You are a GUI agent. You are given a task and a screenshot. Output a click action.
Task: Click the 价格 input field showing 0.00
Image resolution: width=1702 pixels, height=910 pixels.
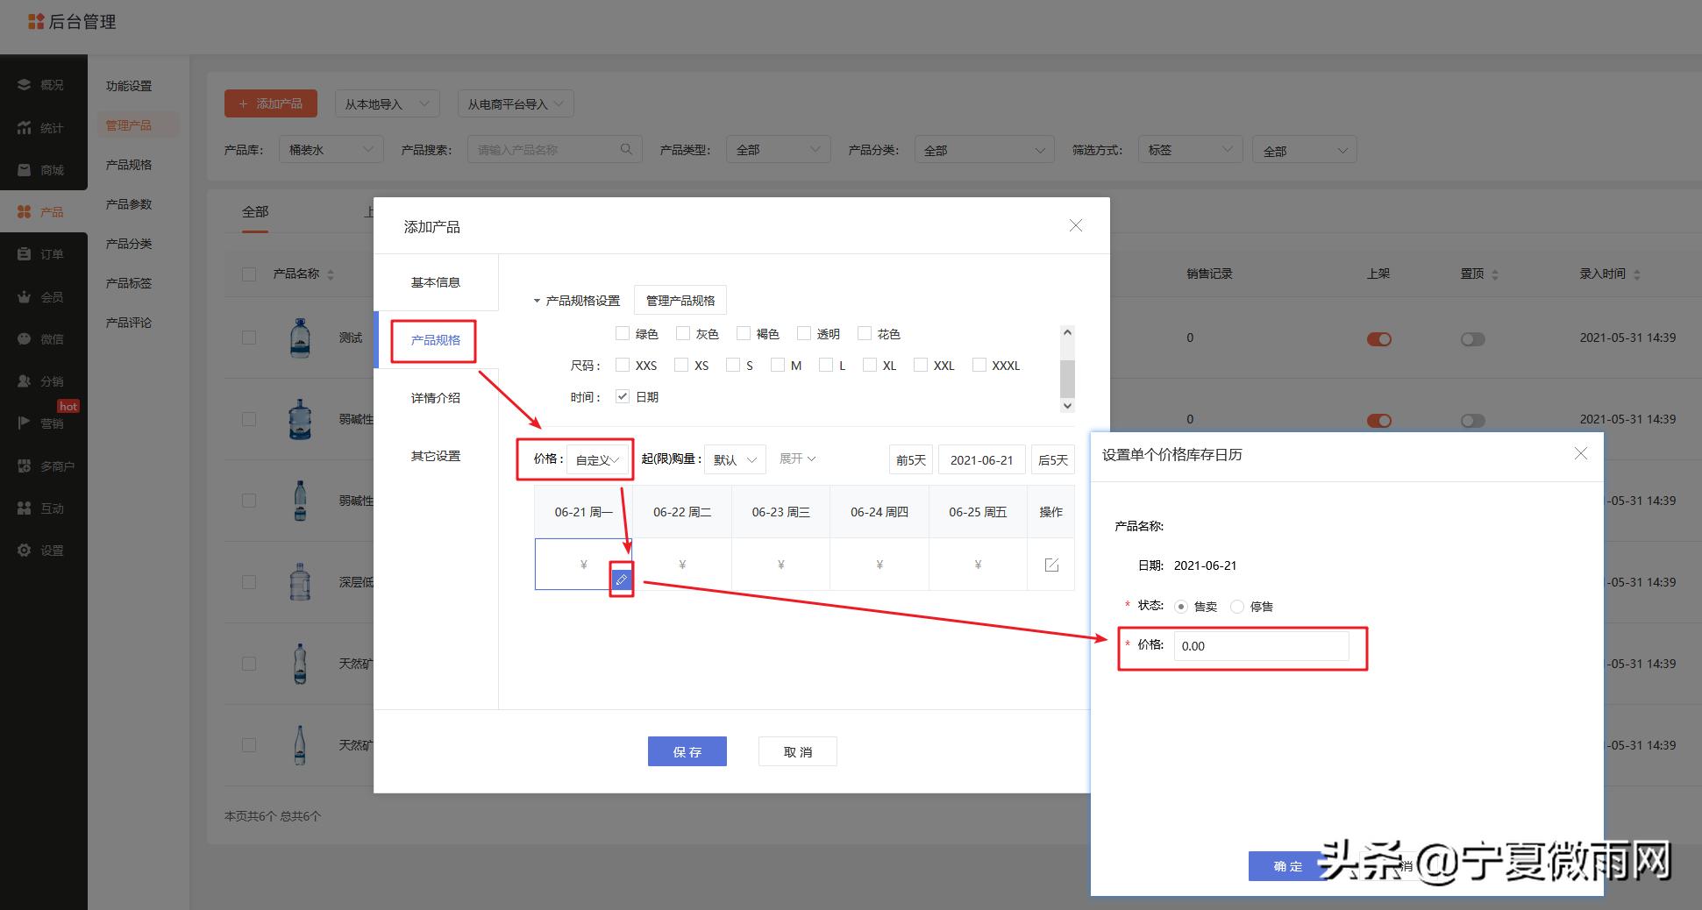[1260, 646]
